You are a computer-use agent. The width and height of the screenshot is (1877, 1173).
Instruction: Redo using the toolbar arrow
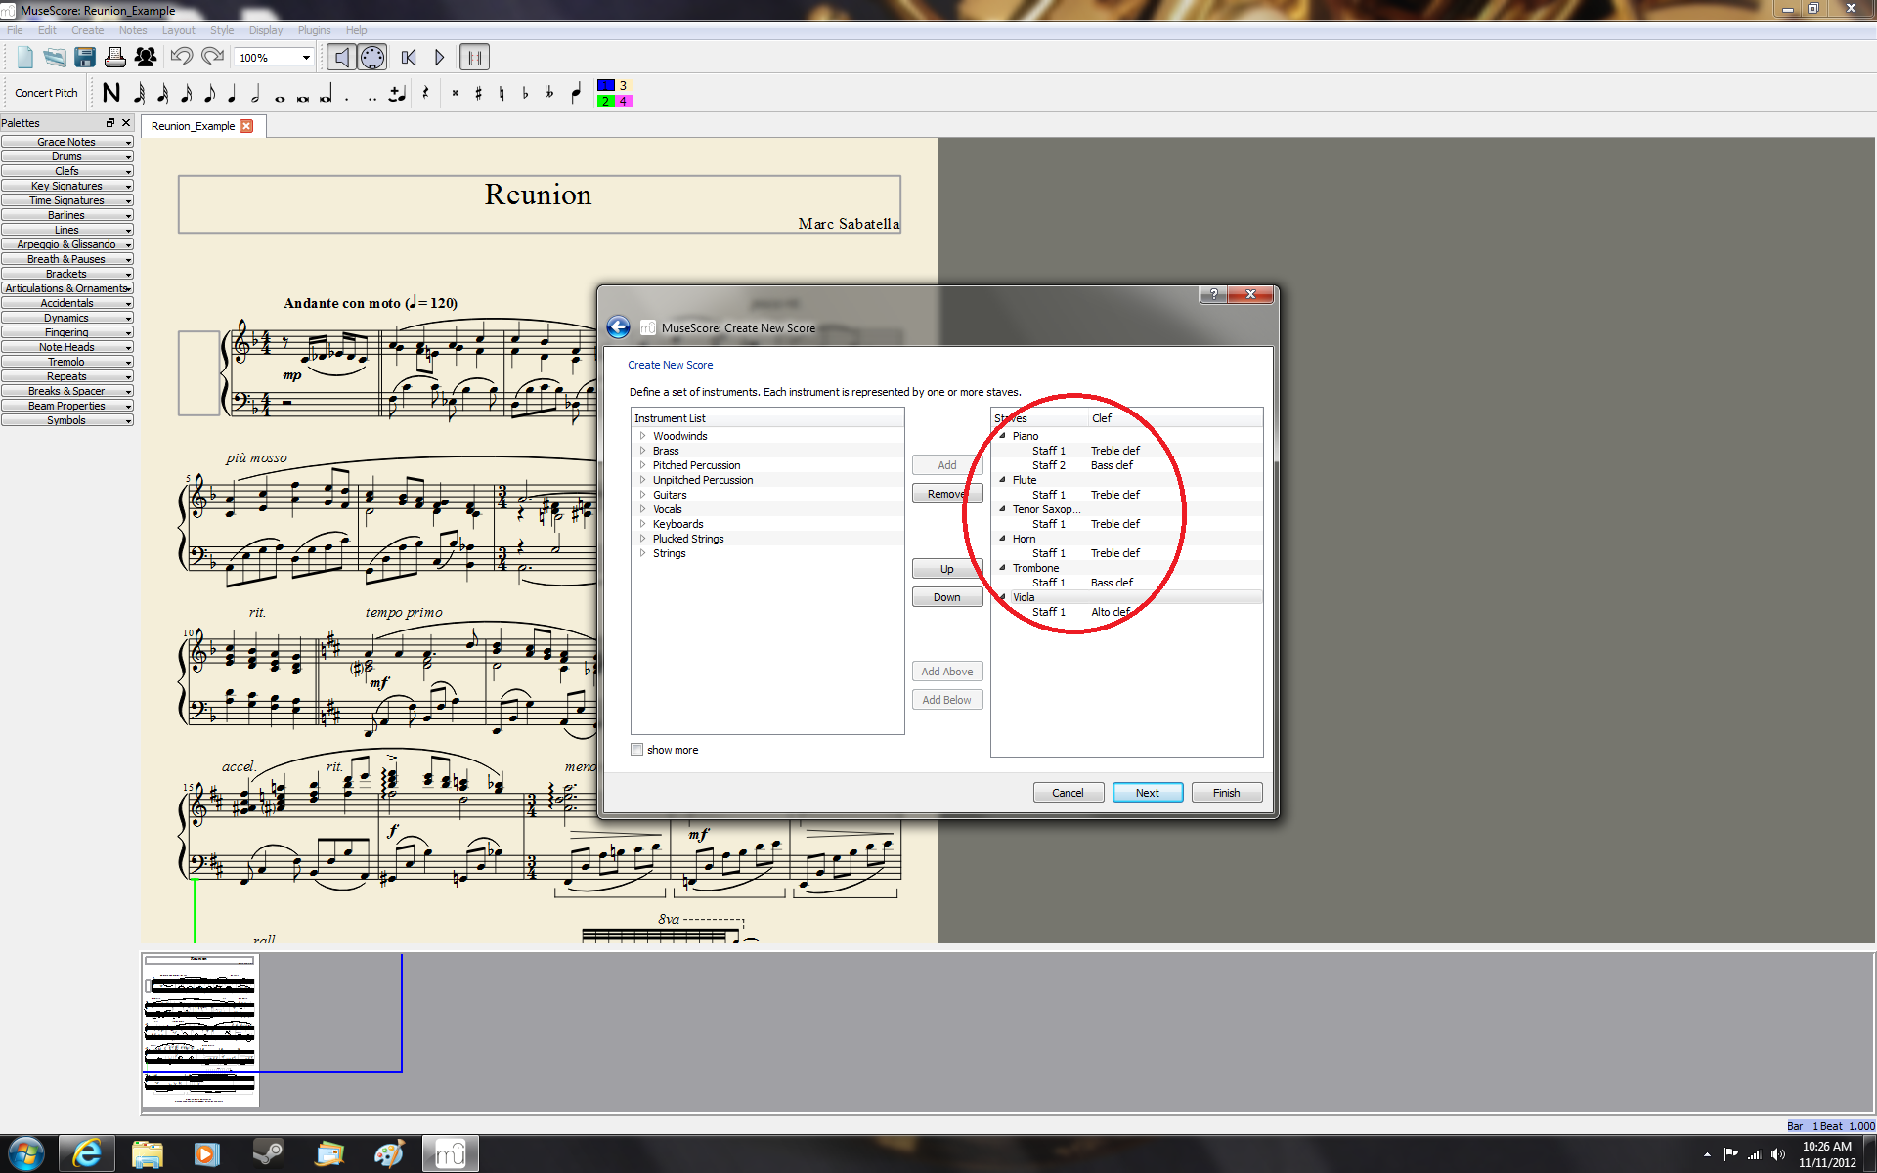pos(212,58)
